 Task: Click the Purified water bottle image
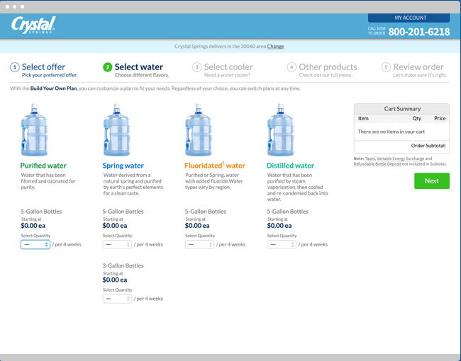coord(34,130)
